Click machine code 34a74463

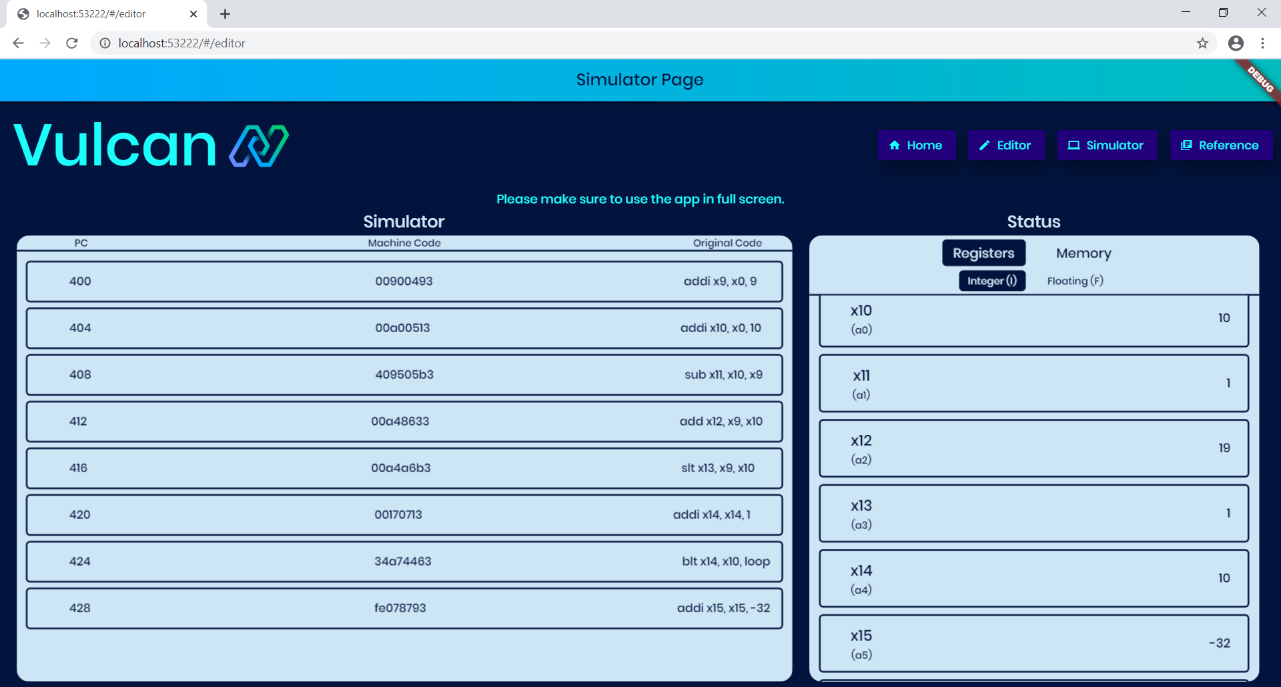click(x=402, y=562)
